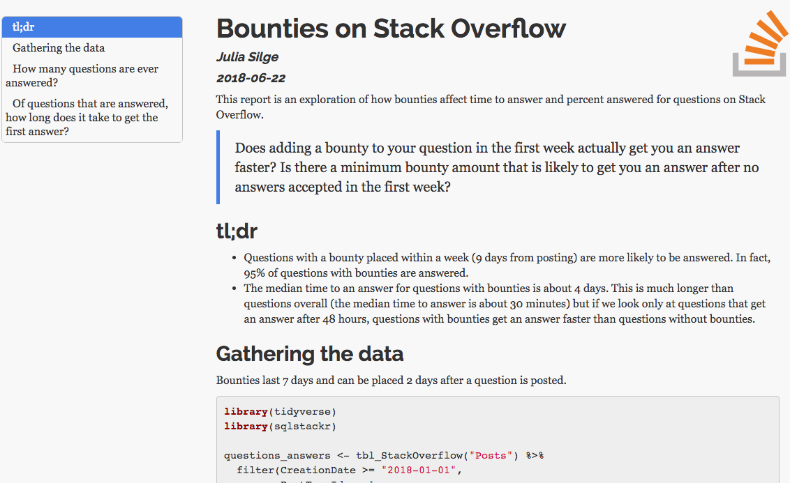Click the tl;dr section heading
Image resolution: width=790 pixels, height=483 pixels.
[237, 230]
